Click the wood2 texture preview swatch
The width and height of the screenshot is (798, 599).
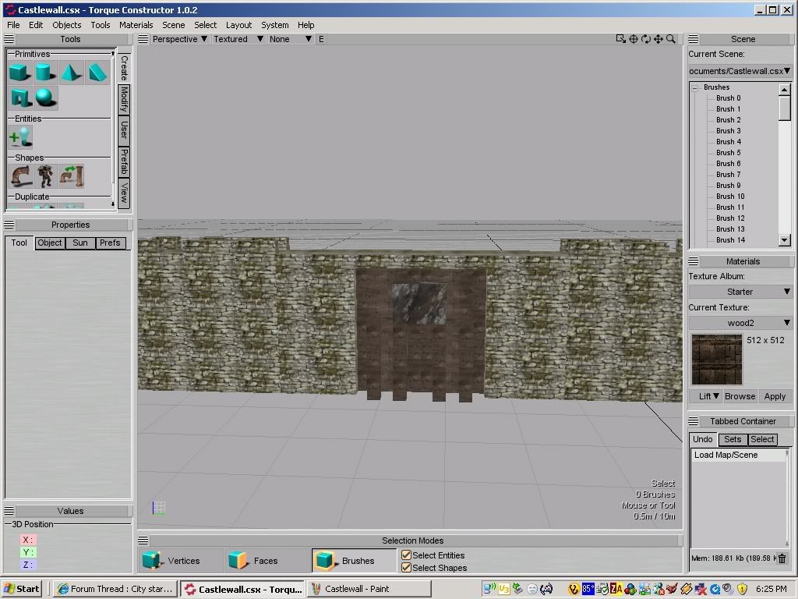(x=716, y=360)
